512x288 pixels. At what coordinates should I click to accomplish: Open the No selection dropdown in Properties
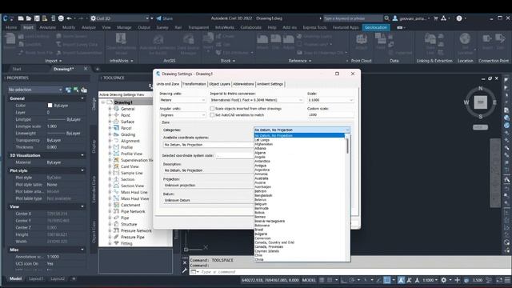point(35,90)
